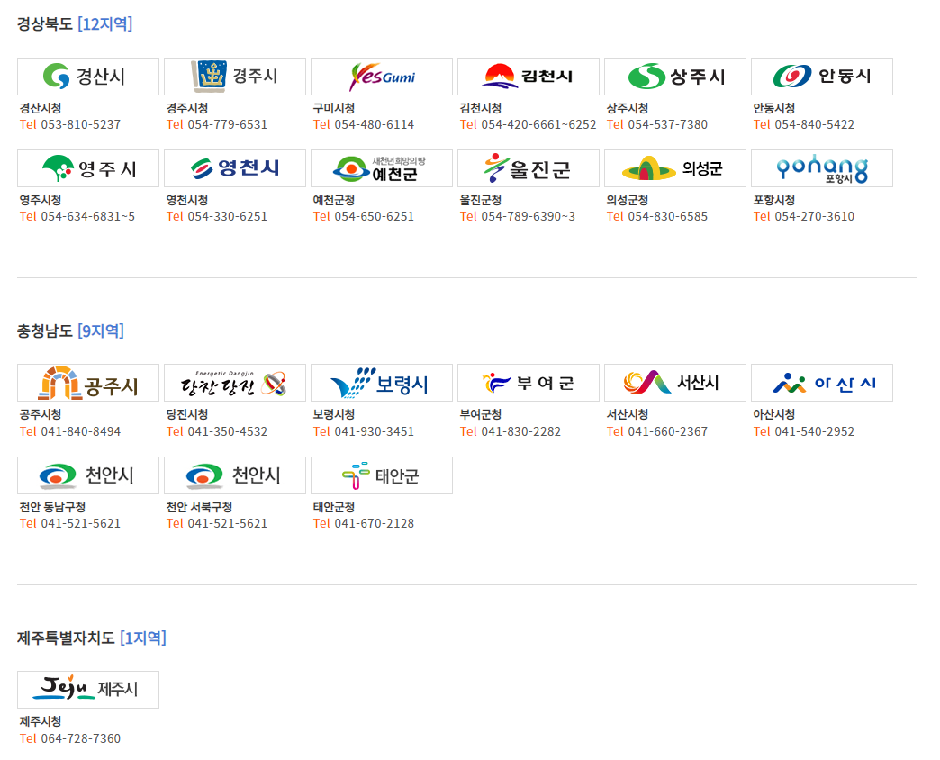This screenshot has width=940, height=760.
Task: Select the Energetic Dangjin 당진시 logo
Action: pyautogui.click(x=234, y=383)
